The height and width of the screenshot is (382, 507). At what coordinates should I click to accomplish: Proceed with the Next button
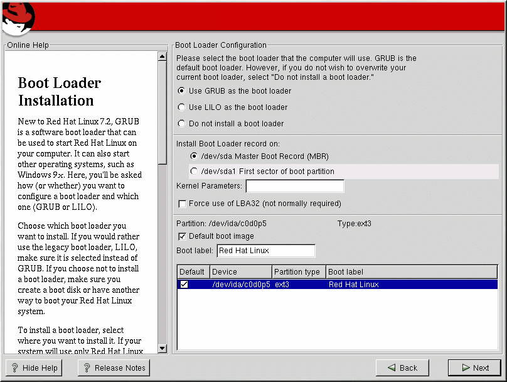pos(474,368)
